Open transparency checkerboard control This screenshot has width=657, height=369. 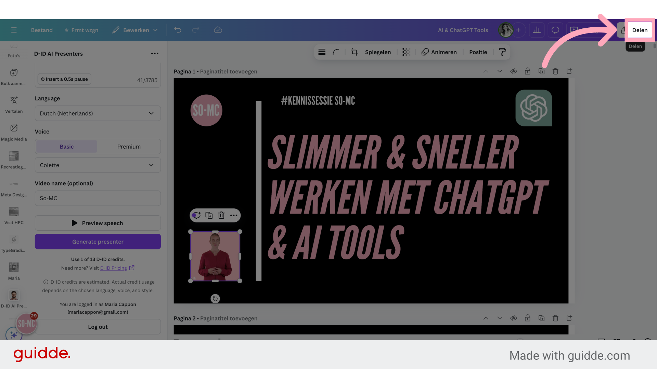(406, 52)
